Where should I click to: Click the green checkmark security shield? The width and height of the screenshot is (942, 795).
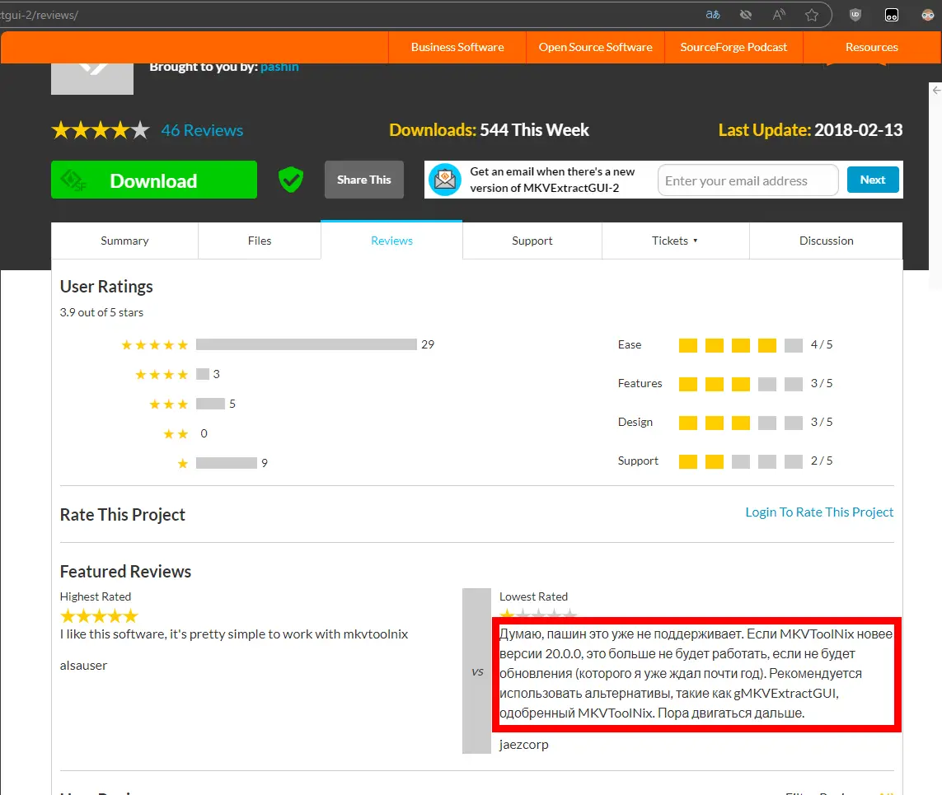click(291, 180)
